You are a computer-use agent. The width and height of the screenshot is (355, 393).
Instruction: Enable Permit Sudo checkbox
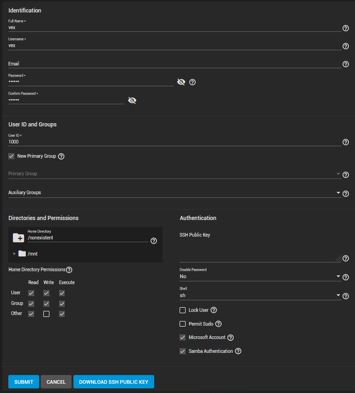click(x=182, y=324)
